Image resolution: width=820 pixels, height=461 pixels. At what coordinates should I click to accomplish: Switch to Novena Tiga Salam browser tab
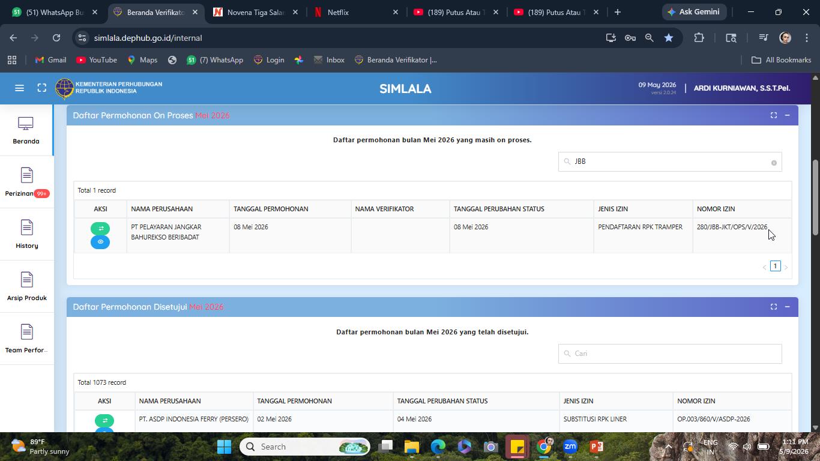coord(255,12)
